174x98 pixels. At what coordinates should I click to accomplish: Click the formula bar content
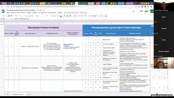22,19
